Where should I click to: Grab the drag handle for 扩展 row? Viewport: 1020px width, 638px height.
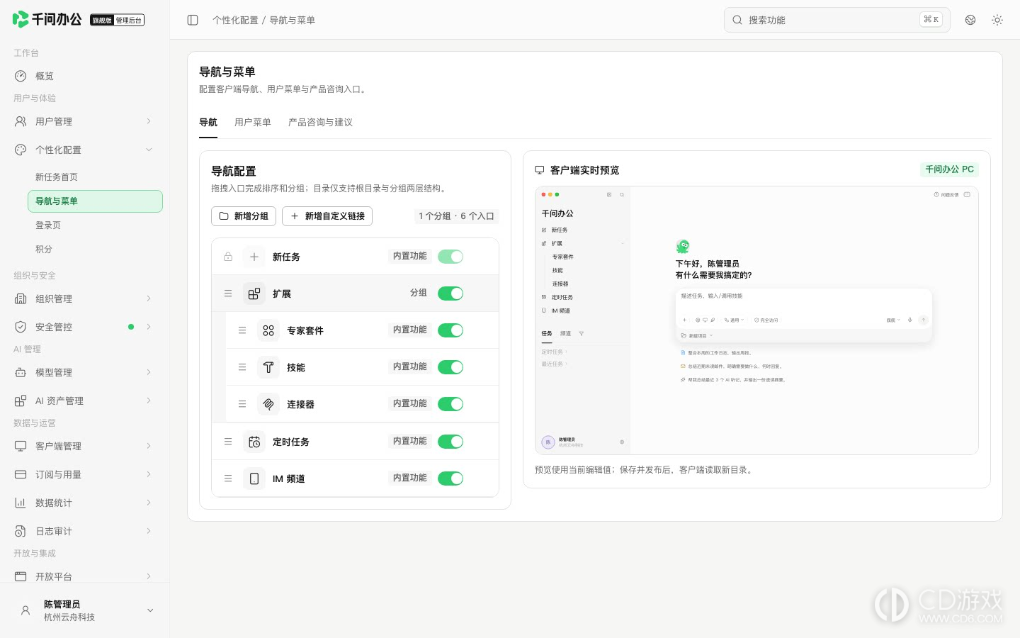[x=228, y=293]
